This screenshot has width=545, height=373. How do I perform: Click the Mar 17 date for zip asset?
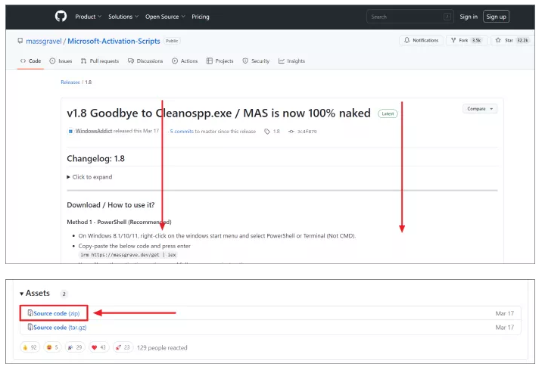tap(504, 313)
